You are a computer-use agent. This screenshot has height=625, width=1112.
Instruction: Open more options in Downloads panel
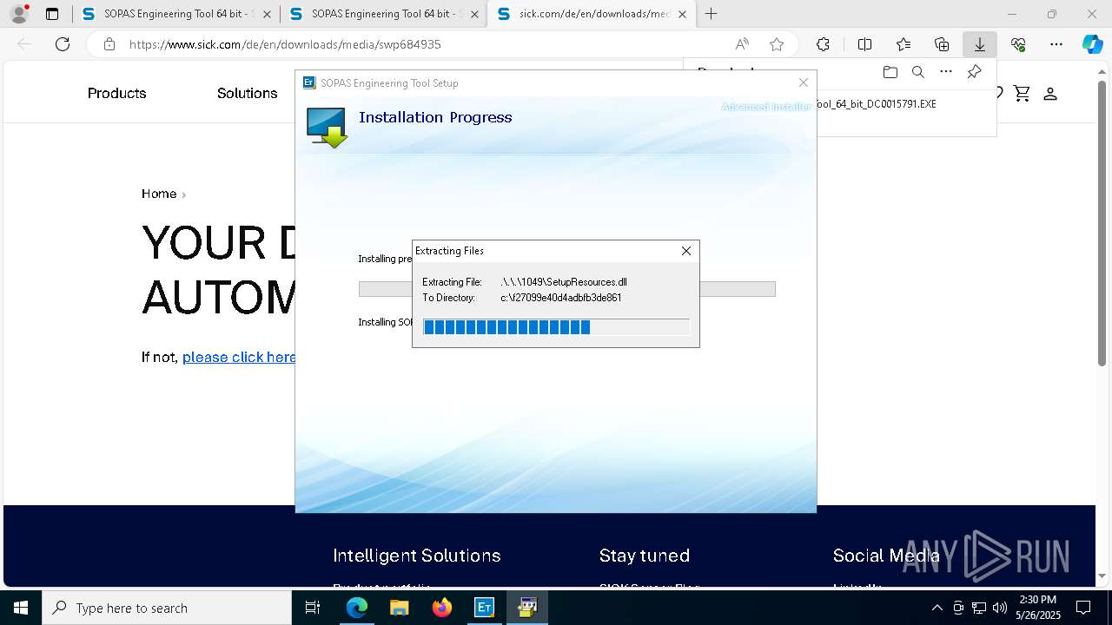(946, 72)
